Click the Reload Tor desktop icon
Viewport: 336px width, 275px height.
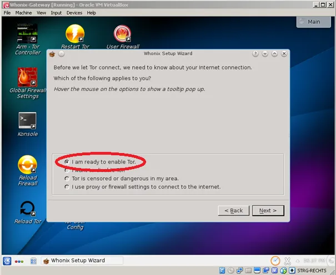click(x=27, y=212)
